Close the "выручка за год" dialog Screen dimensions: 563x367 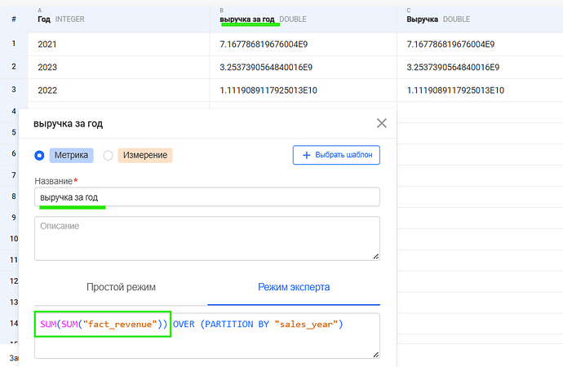pyautogui.click(x=381, y=123)
